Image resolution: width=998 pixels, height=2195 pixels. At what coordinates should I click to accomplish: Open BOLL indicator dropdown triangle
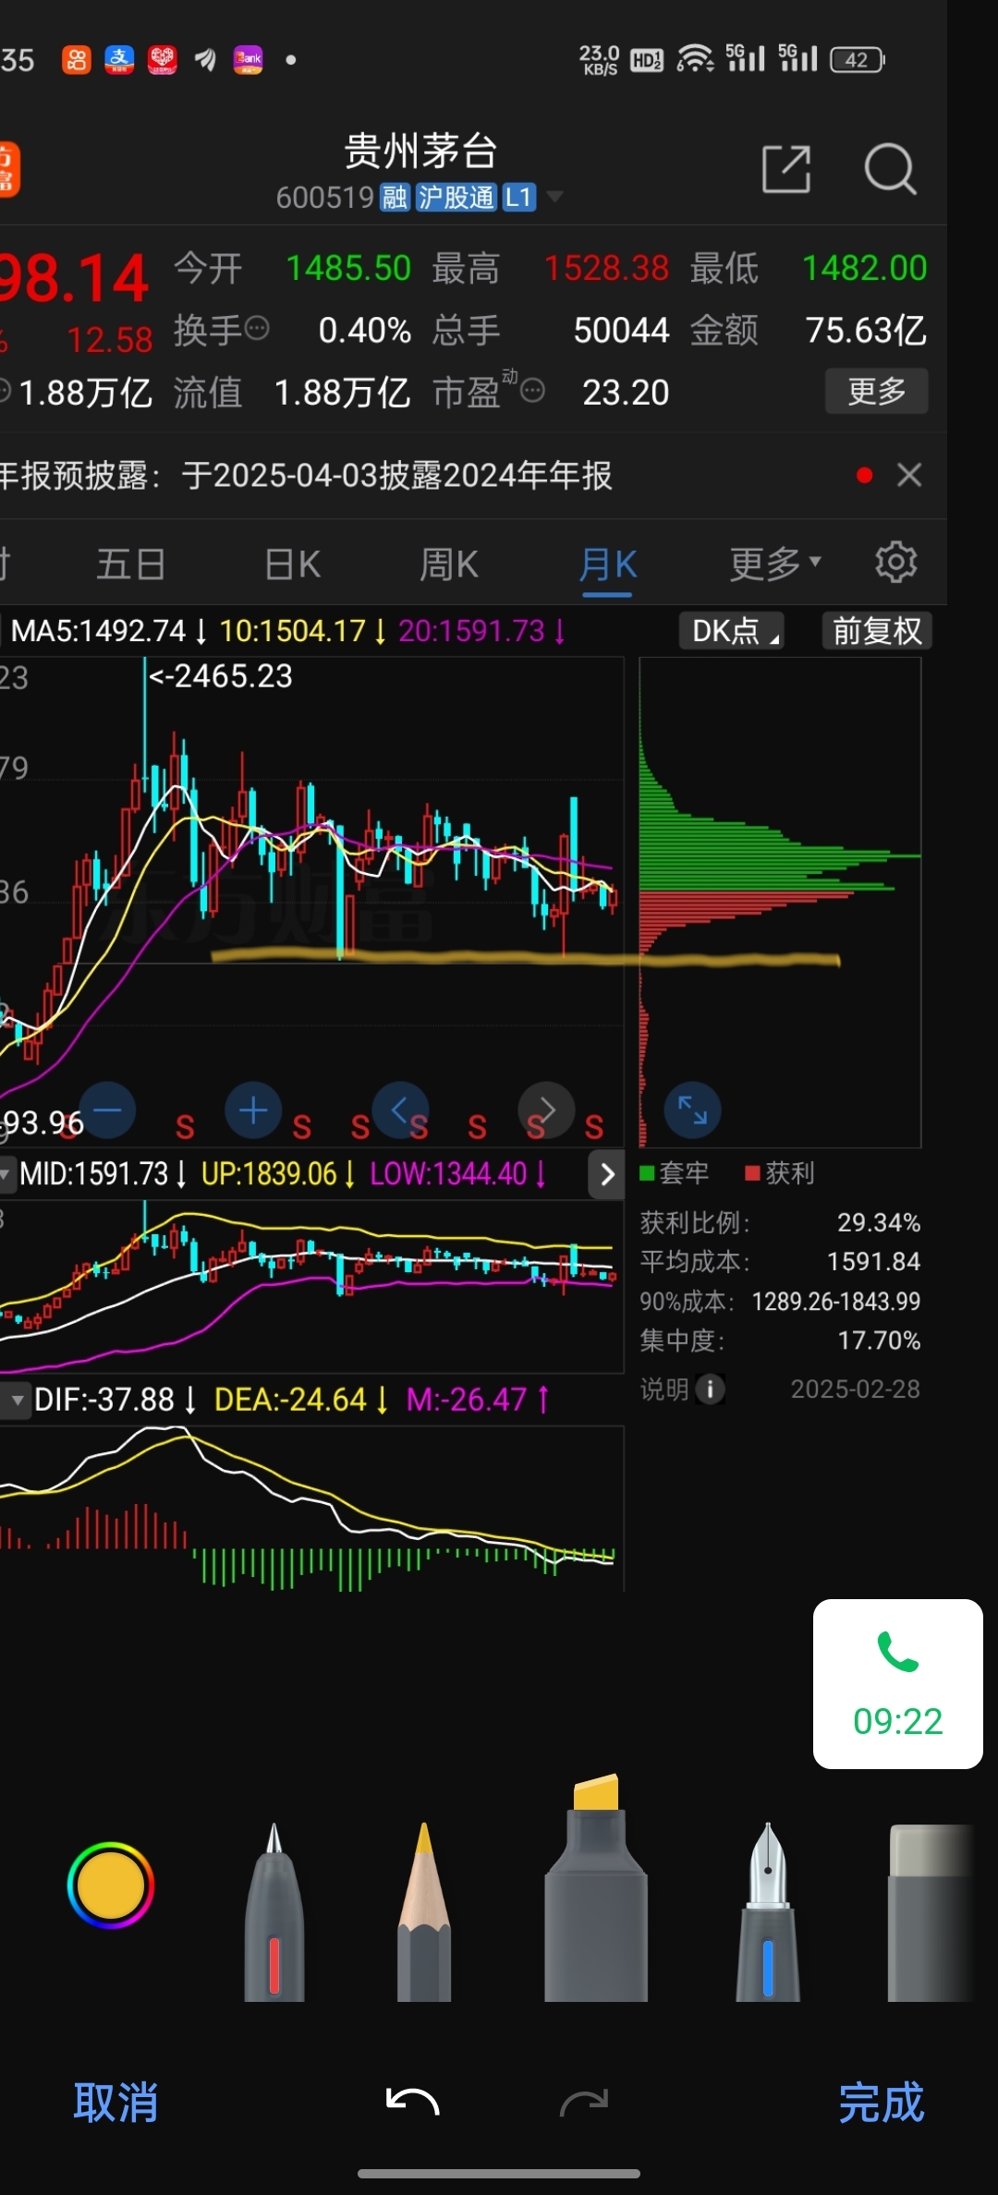[x=6, y=1174]
